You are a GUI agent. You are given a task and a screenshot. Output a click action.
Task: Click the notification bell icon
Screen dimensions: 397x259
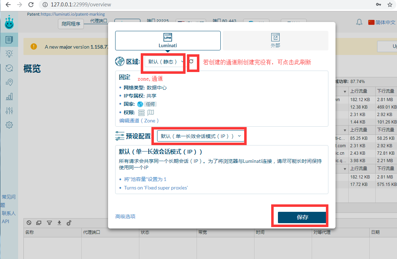coord(359,22)
